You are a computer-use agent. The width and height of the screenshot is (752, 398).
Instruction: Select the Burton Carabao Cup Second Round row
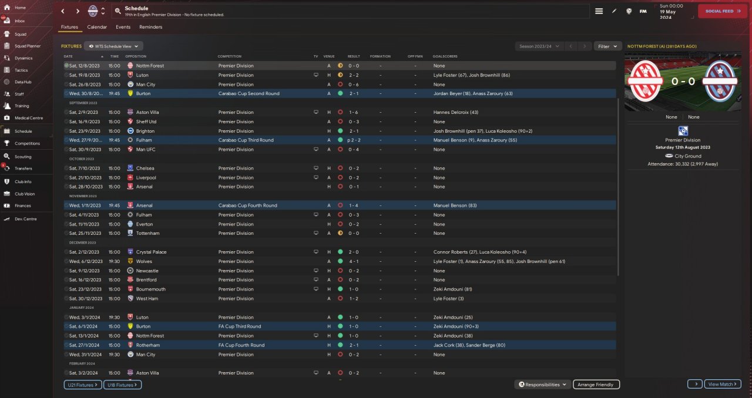point(235,93)
